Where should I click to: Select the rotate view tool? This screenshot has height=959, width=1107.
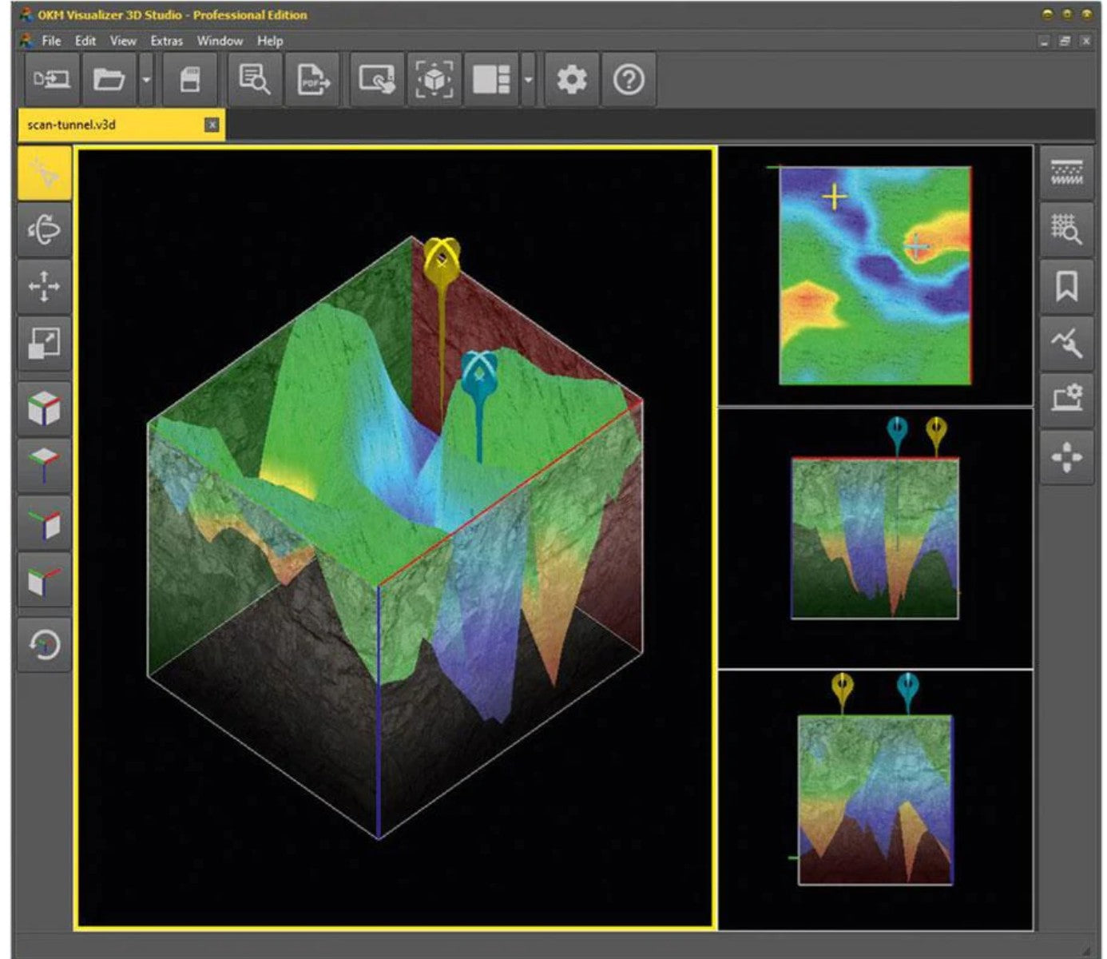pos(44,230)
